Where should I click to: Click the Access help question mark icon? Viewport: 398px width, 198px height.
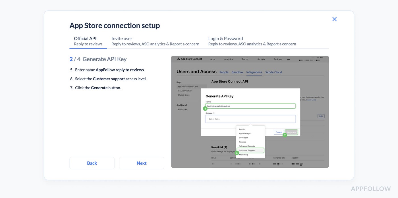[214, 113]
